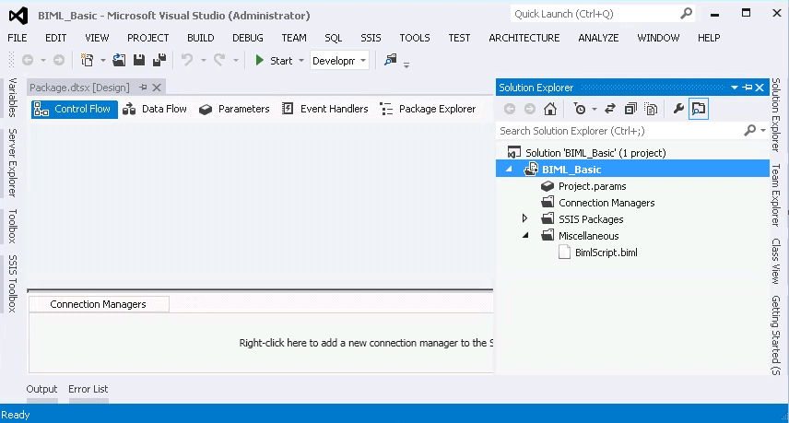
Task: Open the New Project dropdown arrow
Action: pyautogui.click(x=102, y=61)
